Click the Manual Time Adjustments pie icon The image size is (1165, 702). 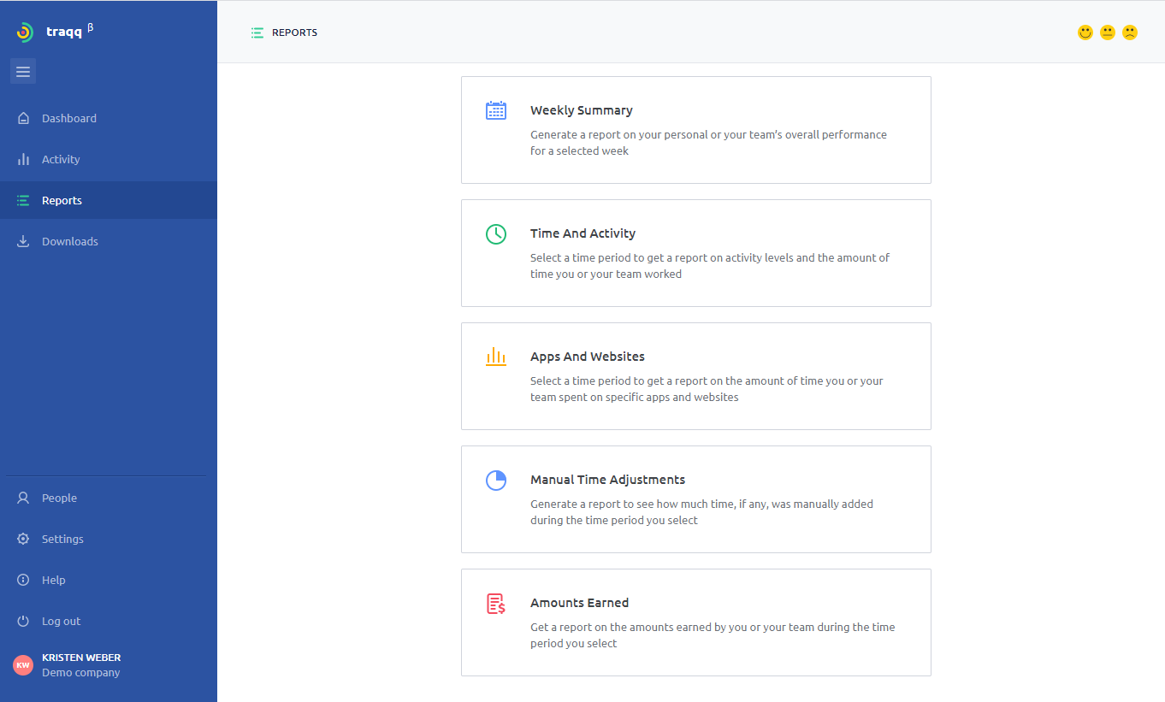click(496, 480)
